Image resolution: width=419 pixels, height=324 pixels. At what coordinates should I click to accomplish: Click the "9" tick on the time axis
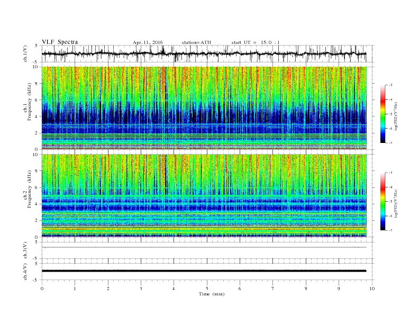pos(339,289)
